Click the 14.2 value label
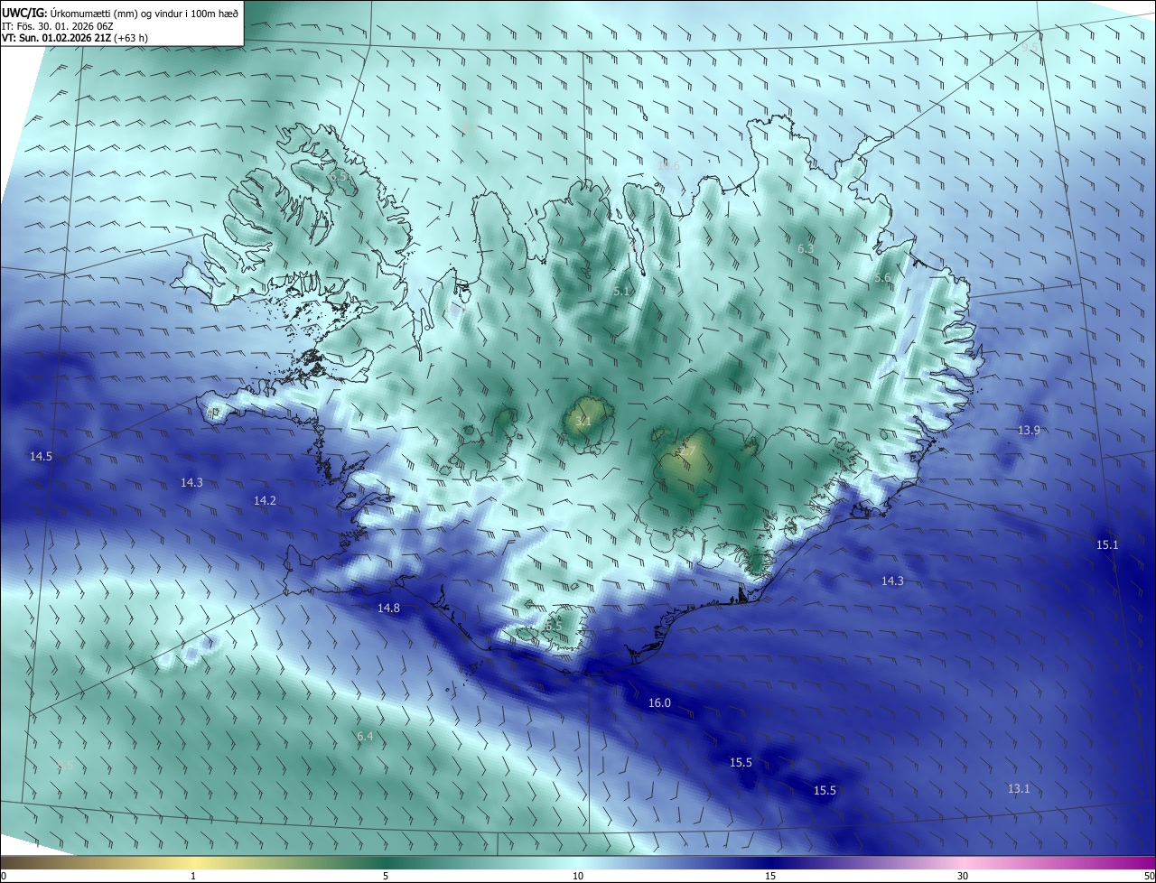This screenshot has height=883, width=1156. pyautogui.click(x=265, y=500)
